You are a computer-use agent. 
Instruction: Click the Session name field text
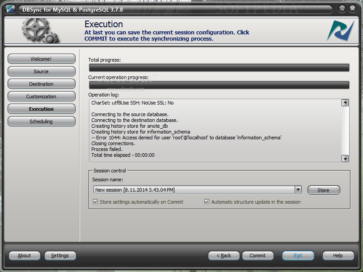[194, 190]
